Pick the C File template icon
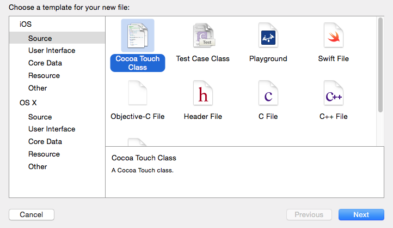Viewport: 393px width, 228px height. point(268,94)
